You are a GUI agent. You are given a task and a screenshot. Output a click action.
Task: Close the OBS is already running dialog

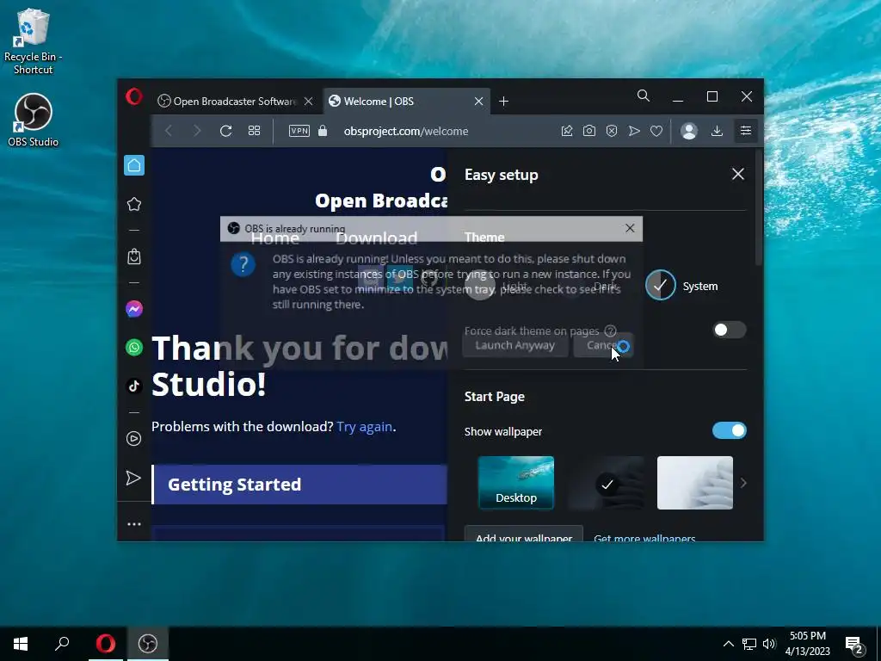point(630,227)
